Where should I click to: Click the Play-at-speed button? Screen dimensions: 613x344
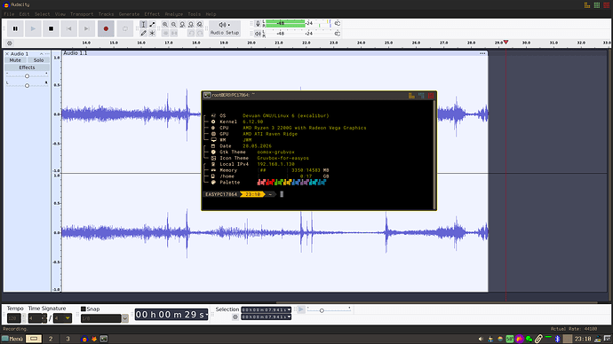[x=300, y=309]
